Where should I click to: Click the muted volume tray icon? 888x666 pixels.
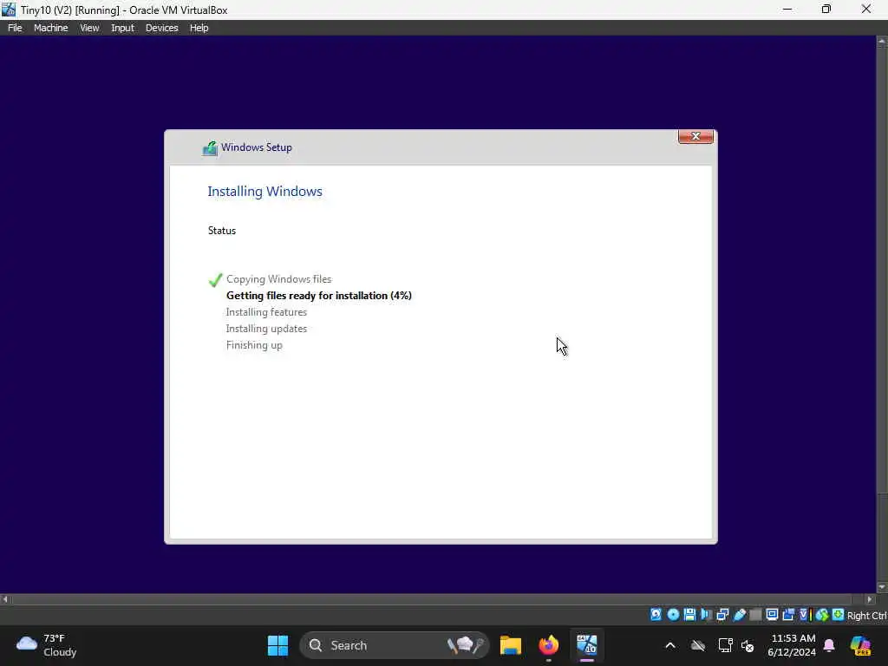pos(748,645)
